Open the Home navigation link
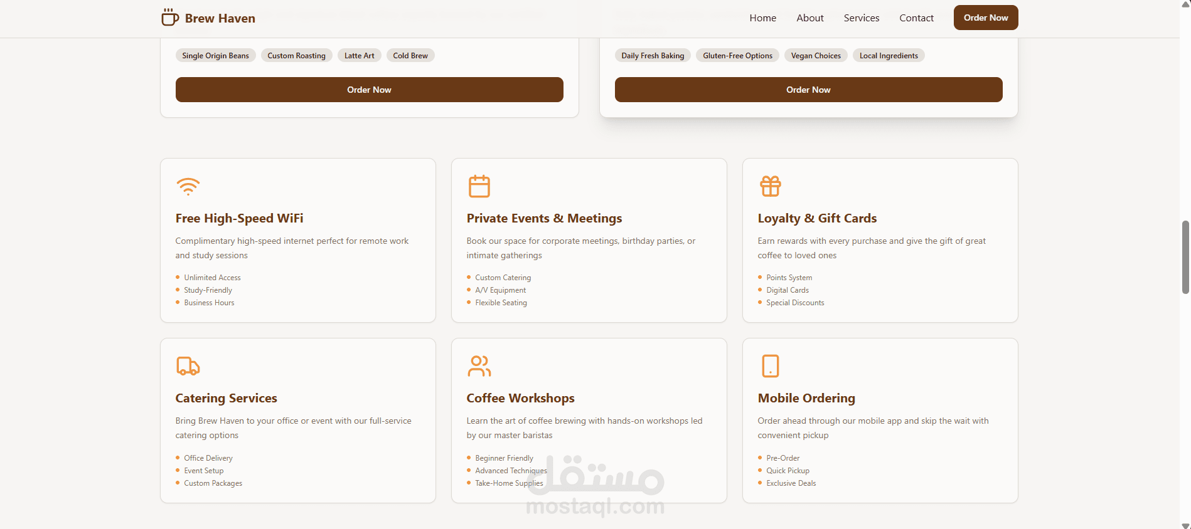 pyautogui.click(x=762, y=18)
